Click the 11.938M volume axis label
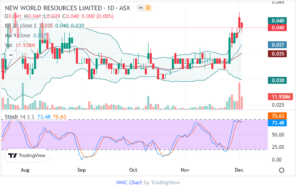The height and width of the screenshot is (188, 297). click(x=281, y=96)
